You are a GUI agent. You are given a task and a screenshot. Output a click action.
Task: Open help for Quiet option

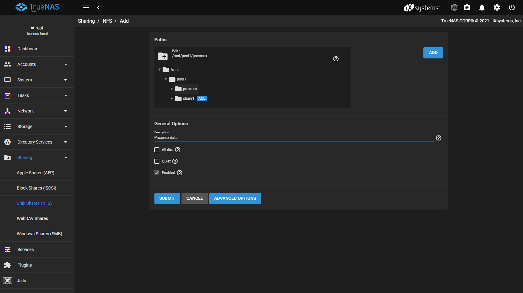tap(175, 161)
